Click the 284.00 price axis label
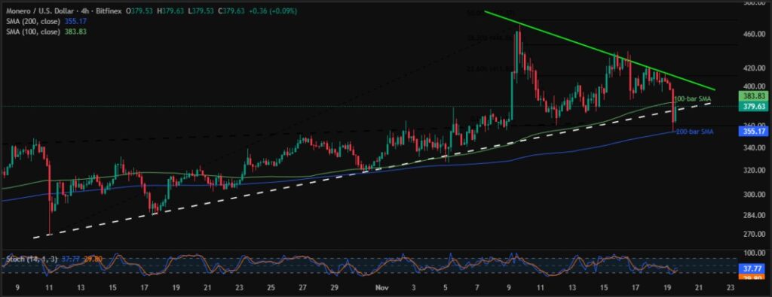 click(753, 215)
